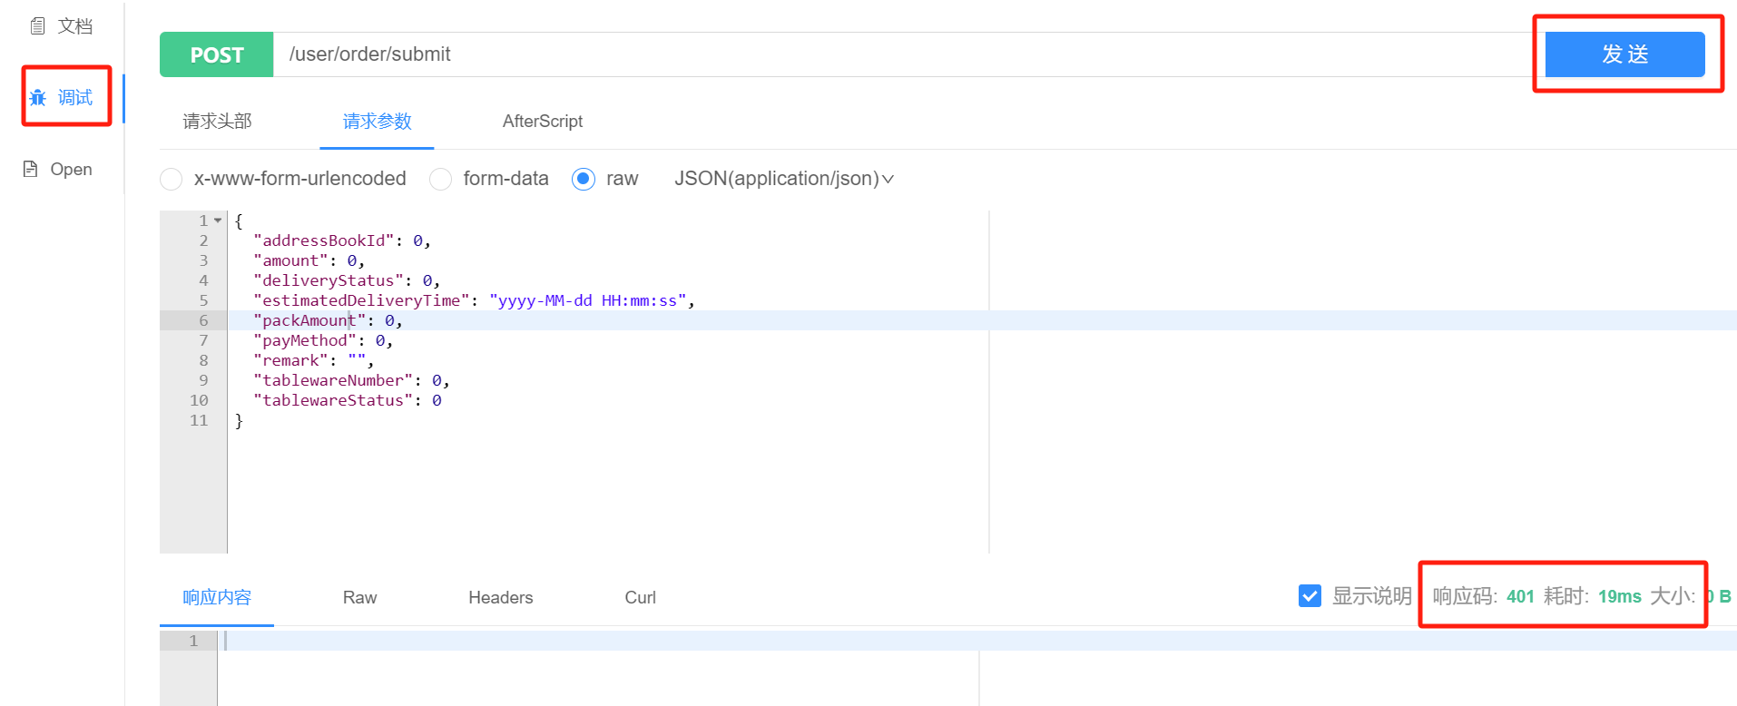Click the "yyyy-MM-dd HH:mm:ss" string value
The width and height of the screenshot is (1737, 706).
pyautogui.click(x=587, y=300)
